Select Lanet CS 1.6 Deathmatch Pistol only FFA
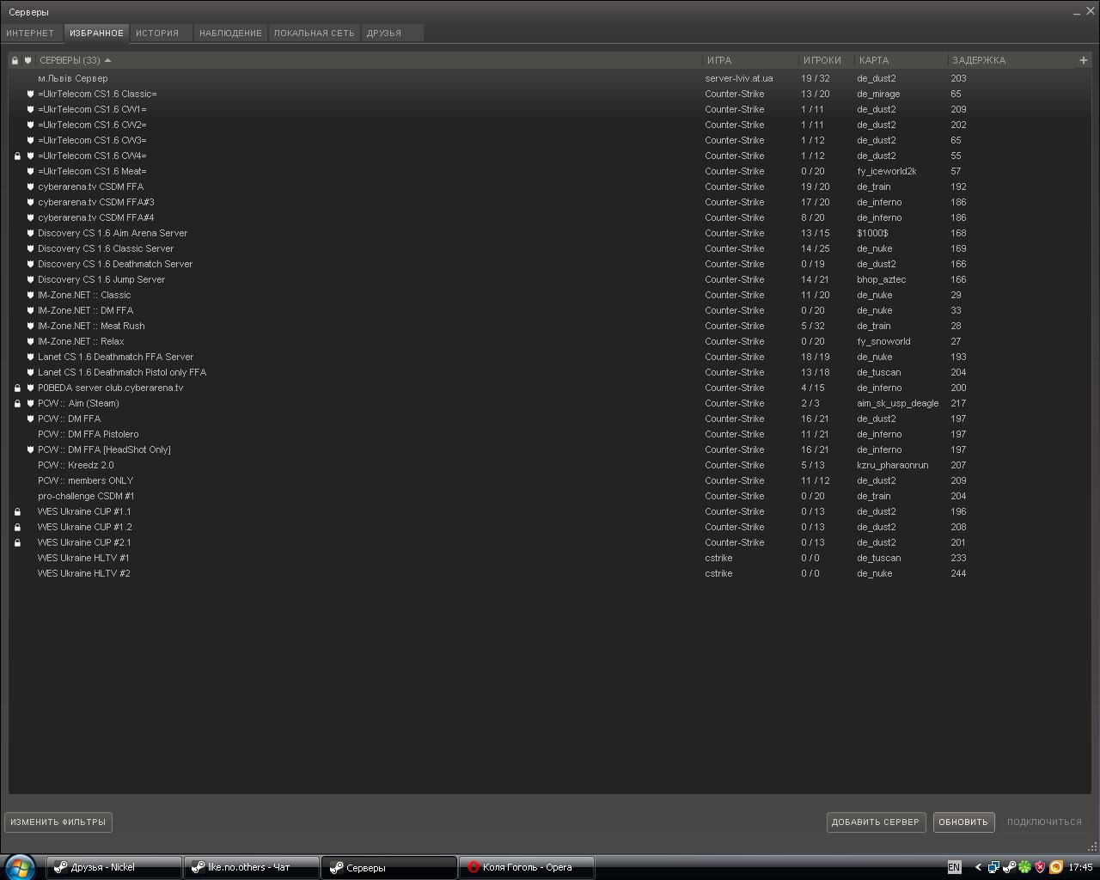The image size is (1100, 880). (550, 372)
